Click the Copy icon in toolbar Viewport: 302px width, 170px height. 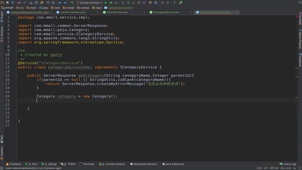tap(36, 3)
